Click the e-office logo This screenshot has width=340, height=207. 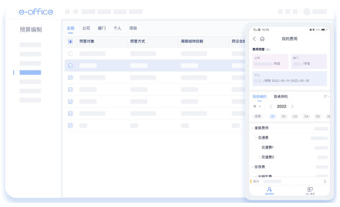[36, 12]
